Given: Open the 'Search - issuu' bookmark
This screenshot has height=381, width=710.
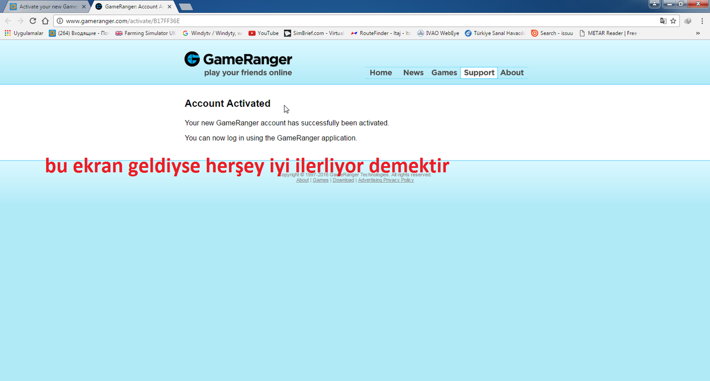Looking at the screenshot, I should point(552,33).
